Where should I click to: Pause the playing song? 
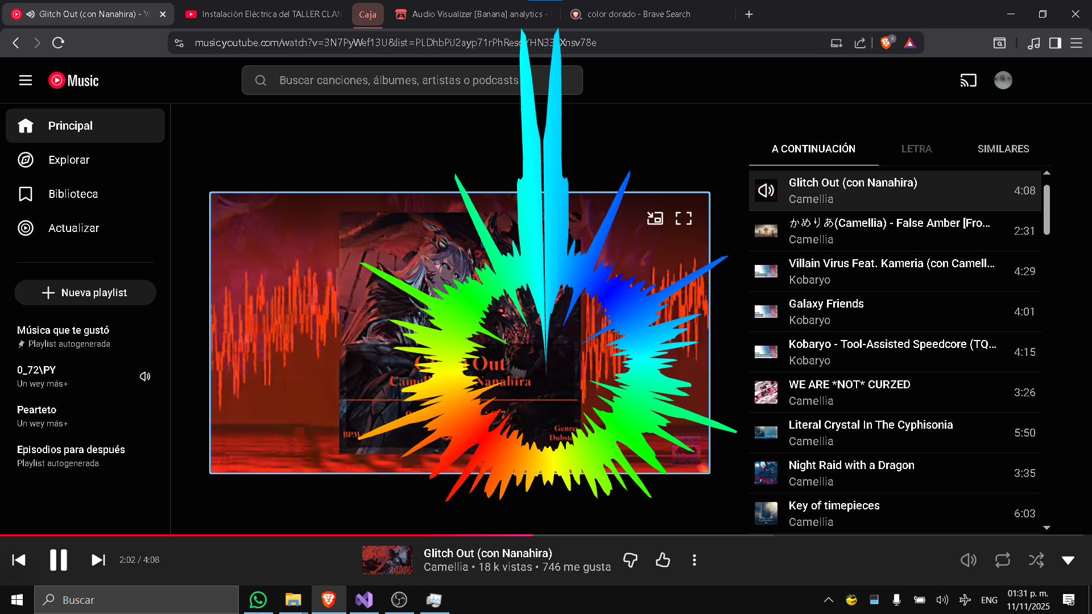tap(58, 560)
